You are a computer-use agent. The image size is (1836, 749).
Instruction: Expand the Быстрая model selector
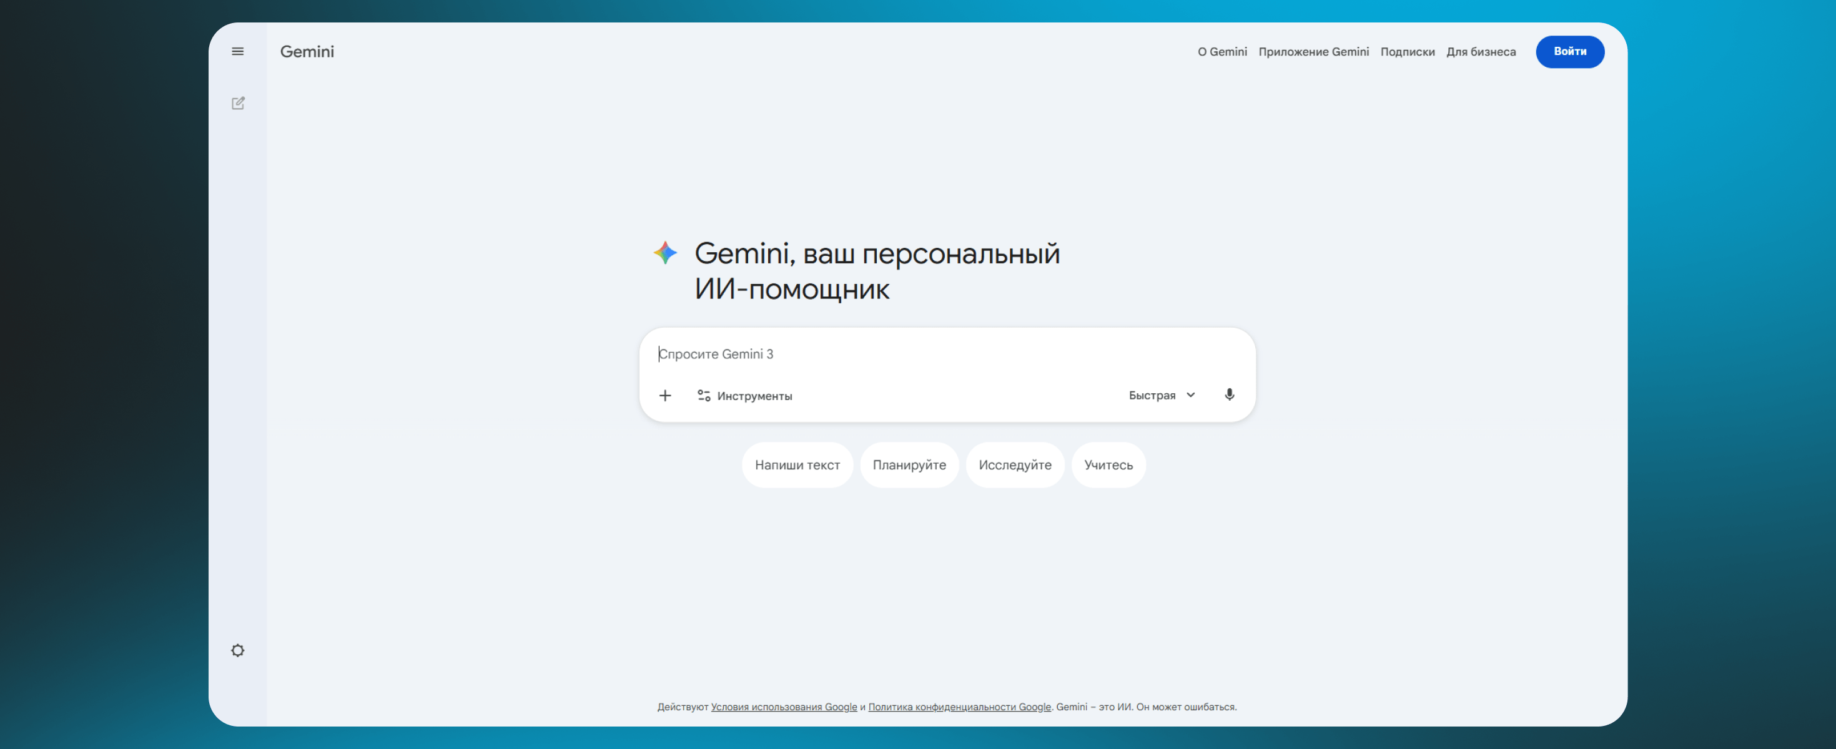[1152, 396]
